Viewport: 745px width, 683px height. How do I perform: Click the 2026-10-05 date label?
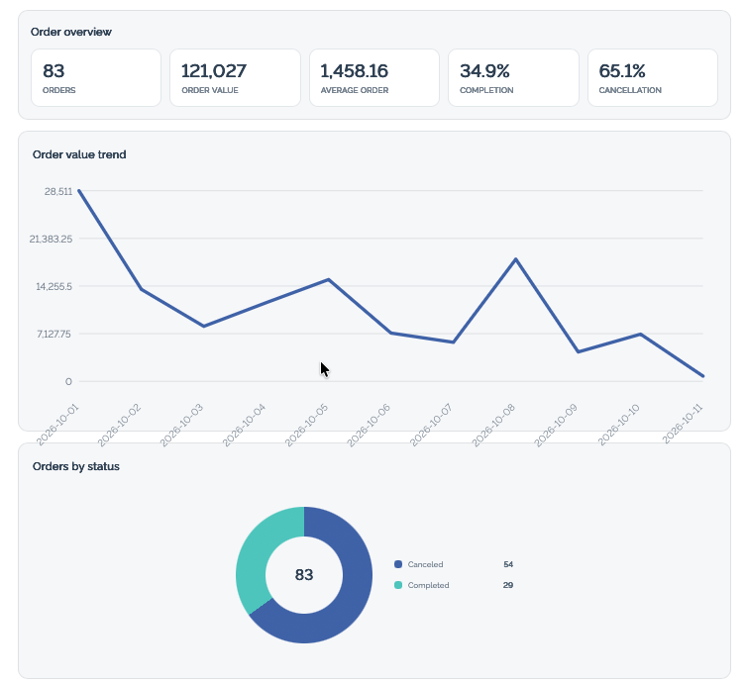(306, 425)
